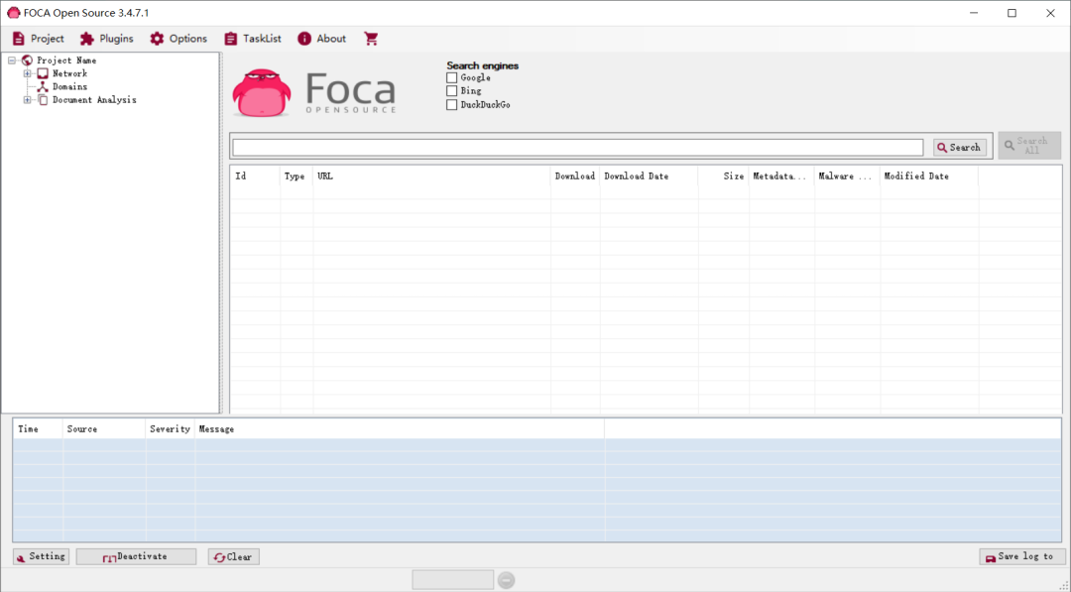
Task: Click the round minus icon at bottom
Action: coord(506,580)
